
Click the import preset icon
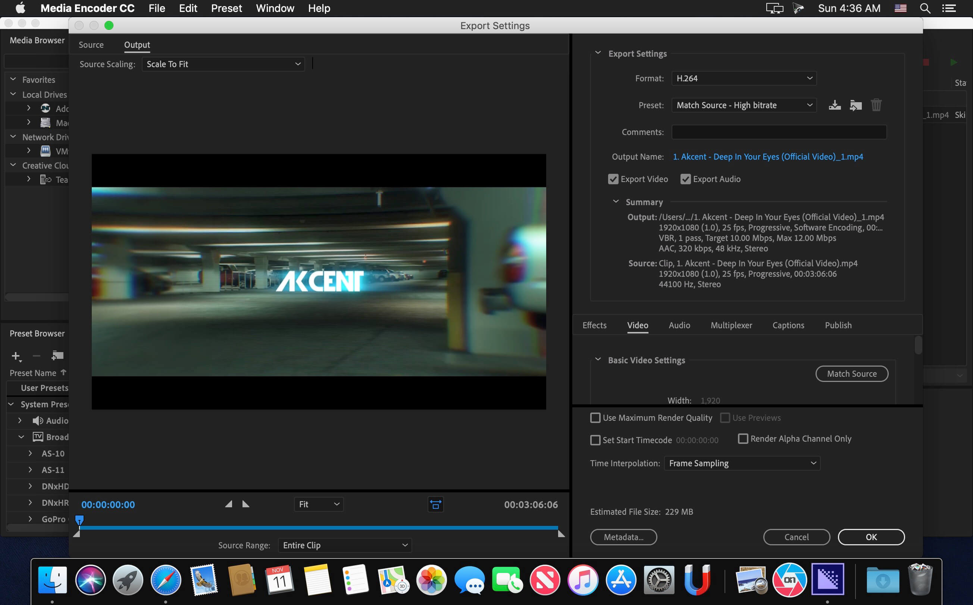coord(855,106)
